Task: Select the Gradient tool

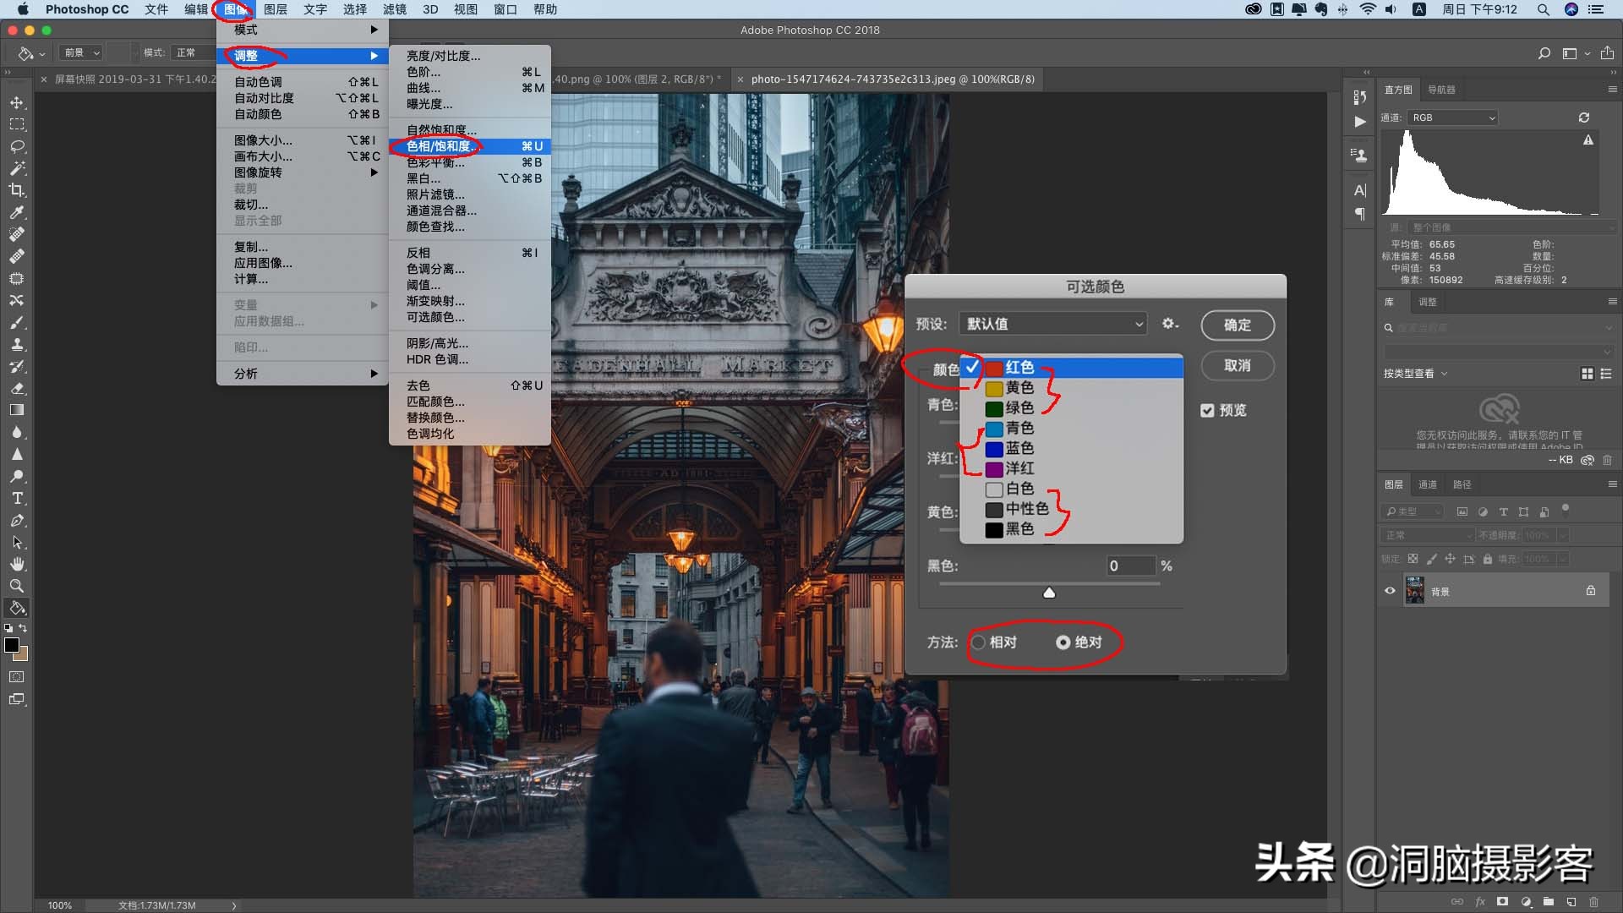Action: pyautogui.click(x=17, y=410)
